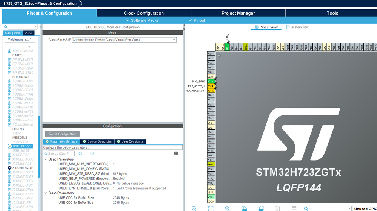Select FATFS middleware
377x211 pixels.
17,55
